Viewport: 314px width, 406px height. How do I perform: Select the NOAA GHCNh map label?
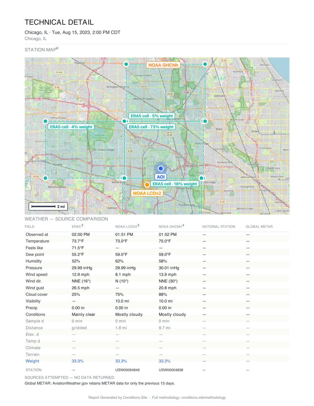point(163,65)
